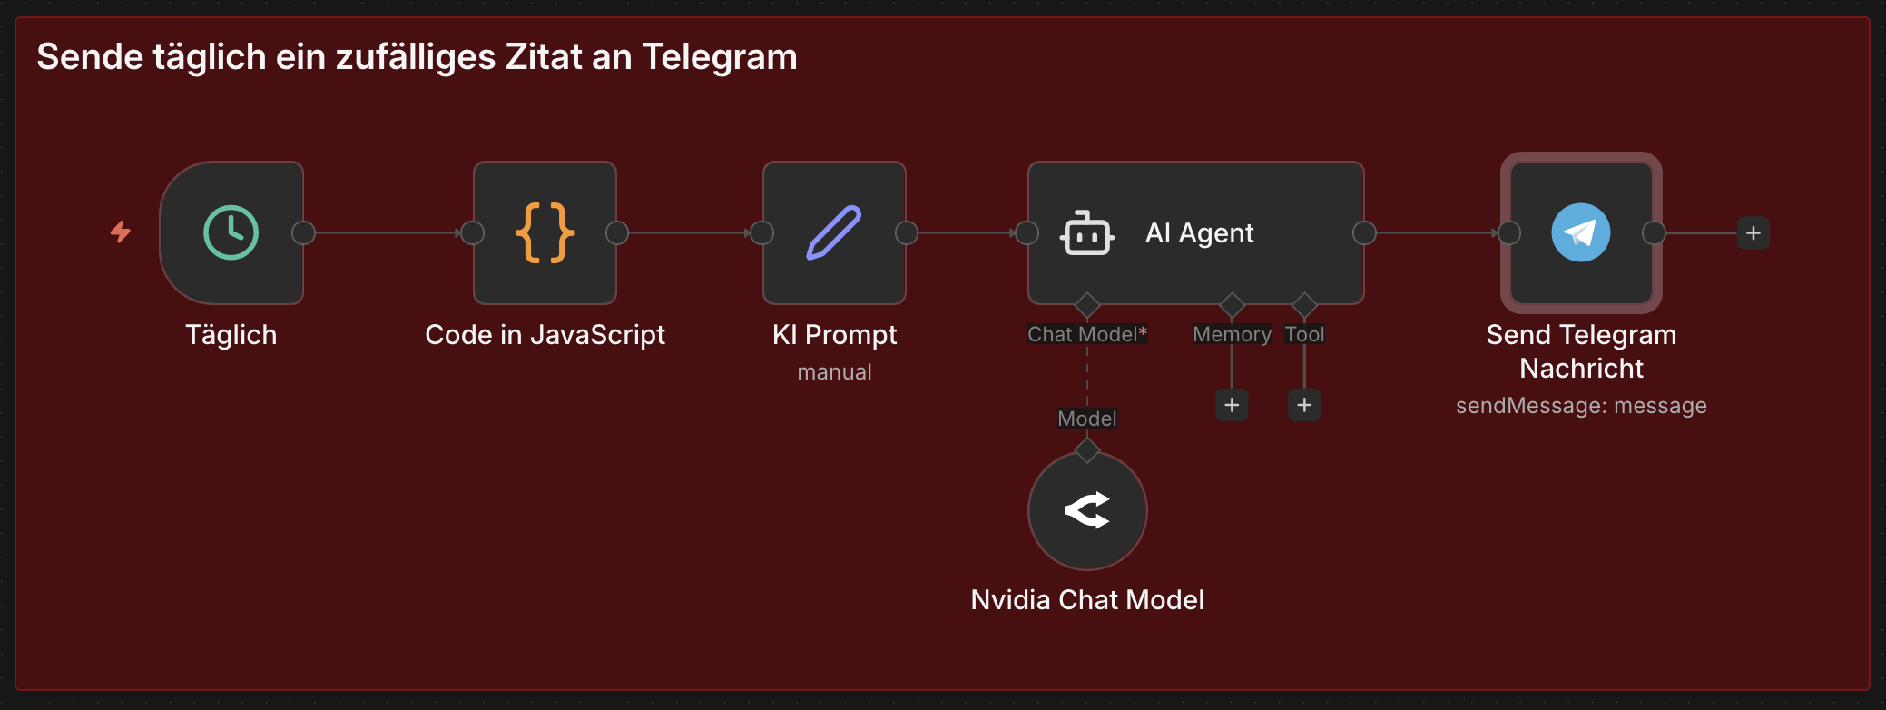Add a Memory sub-node with plus button
Screen dimensions: 1886x710
pos(1232,405)
